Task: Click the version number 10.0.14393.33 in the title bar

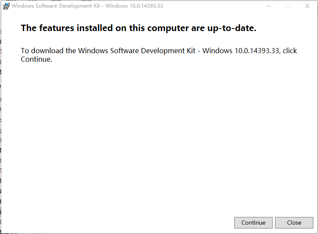Action: 145,6
